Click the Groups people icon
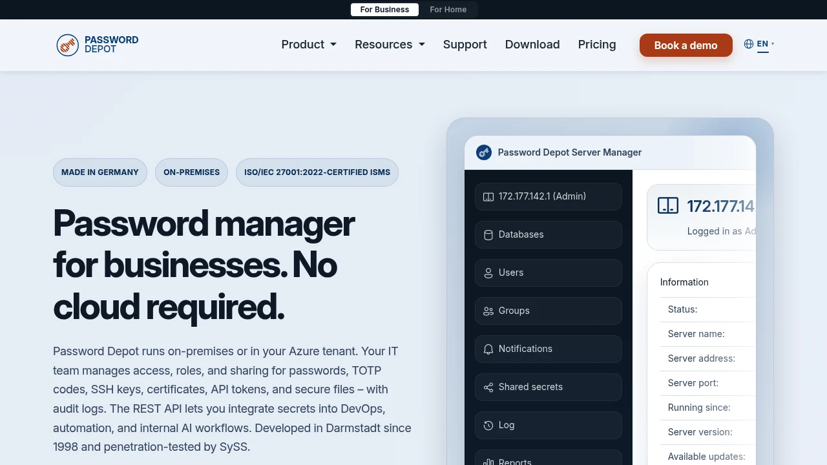This screenshot has width=827, height=465. coord(488,311)
